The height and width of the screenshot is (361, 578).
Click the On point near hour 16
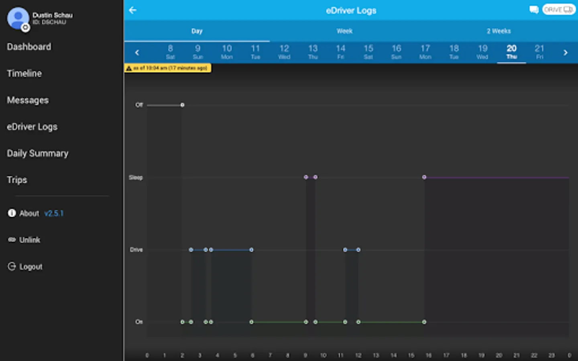[424, 322]
